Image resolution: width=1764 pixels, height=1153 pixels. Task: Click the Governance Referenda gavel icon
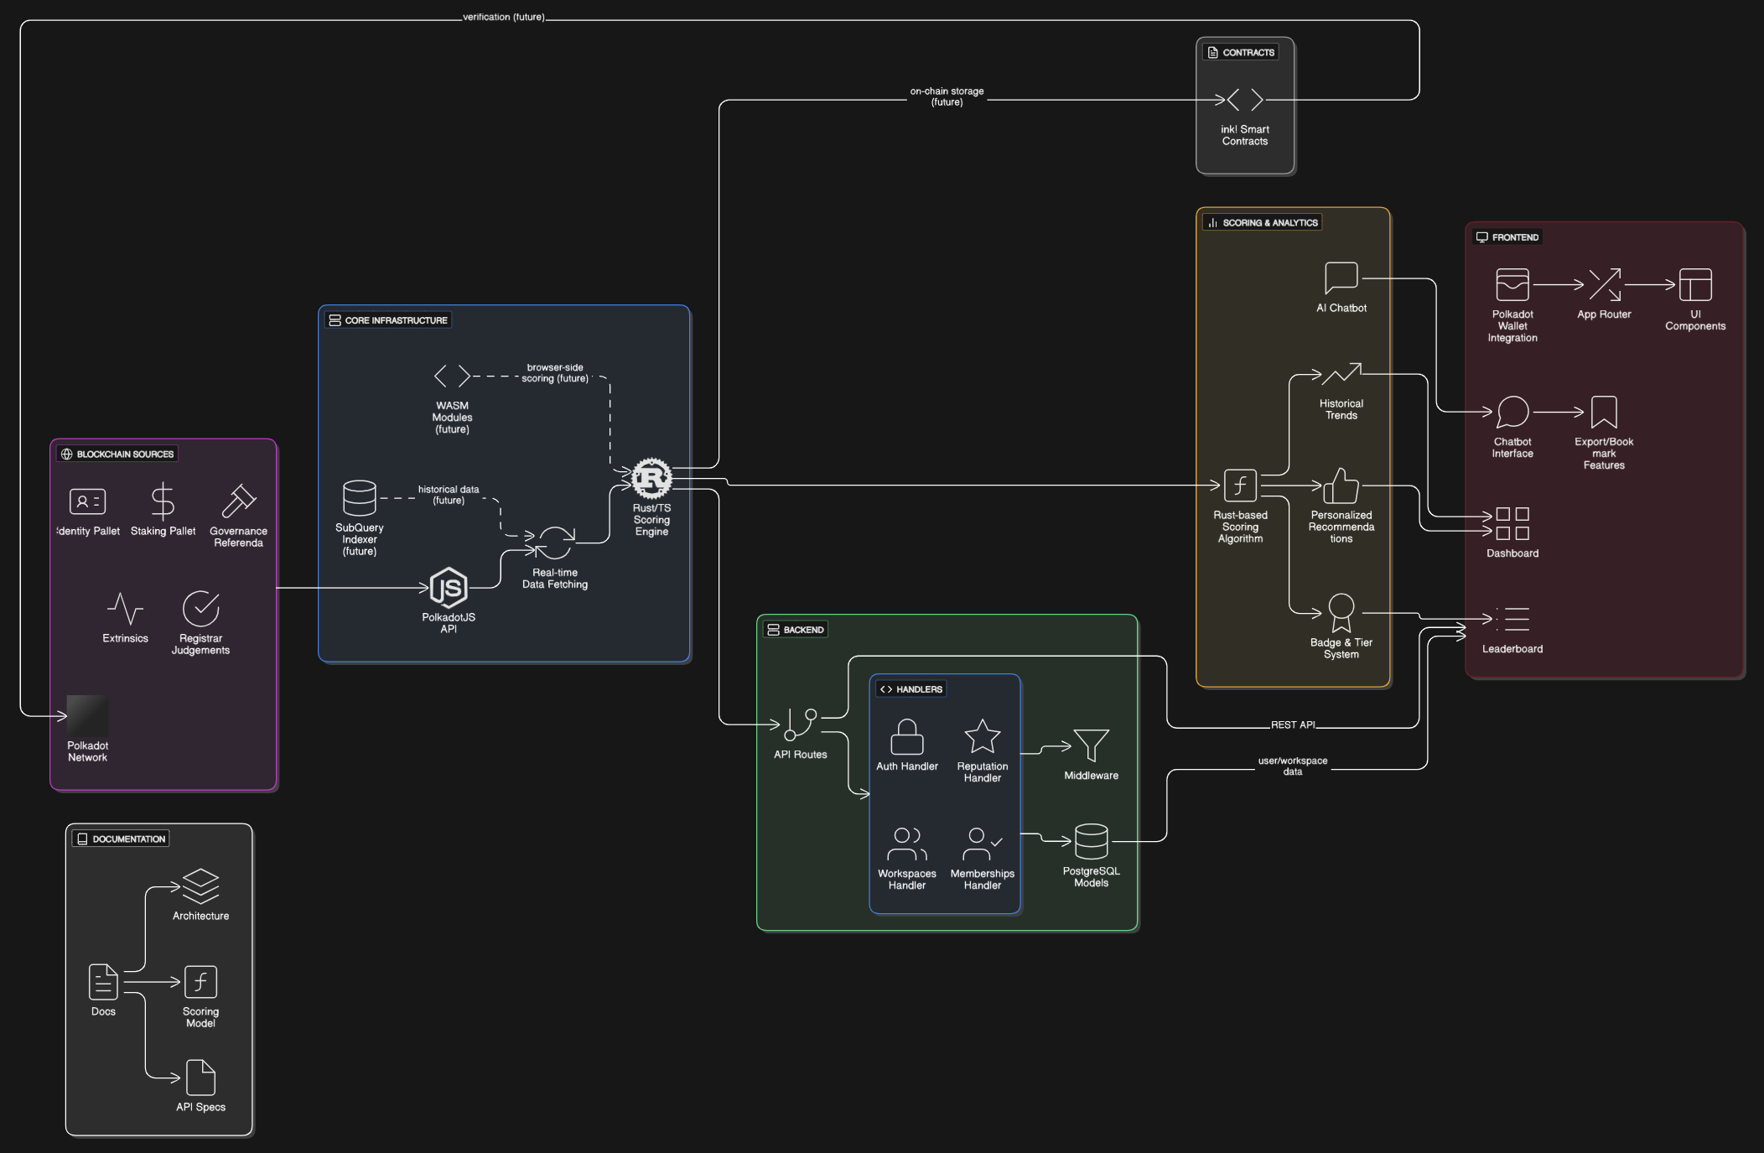point(238,501)
